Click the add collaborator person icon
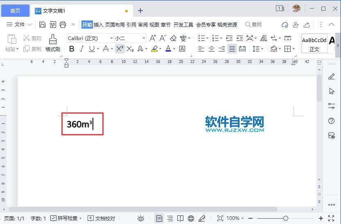 pyautogui.click(x=296, y=25)
